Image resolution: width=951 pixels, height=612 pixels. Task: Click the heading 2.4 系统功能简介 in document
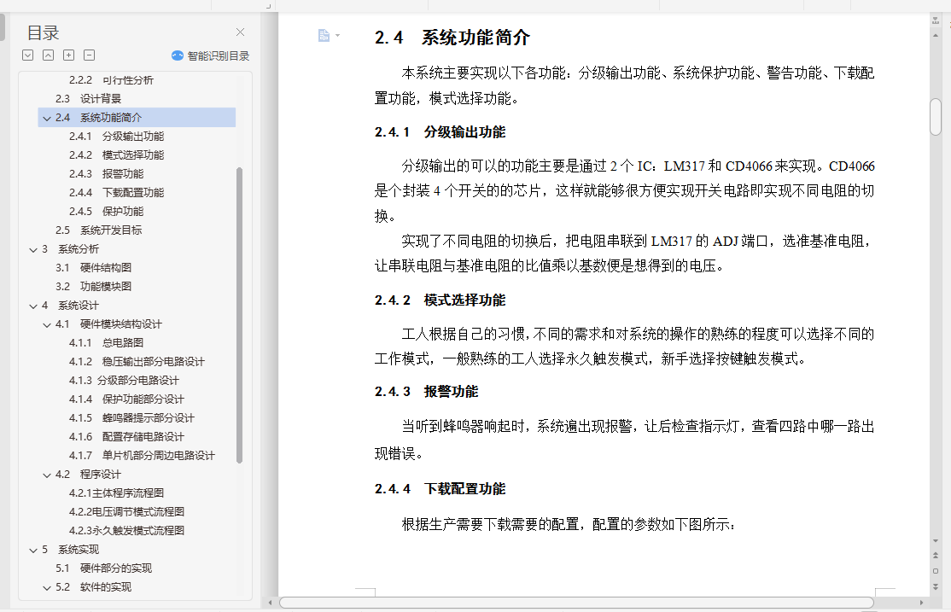point(452,38)
